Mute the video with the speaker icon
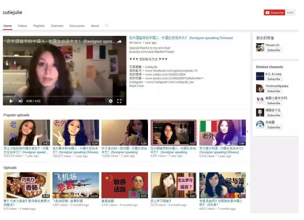 [20, 101]
